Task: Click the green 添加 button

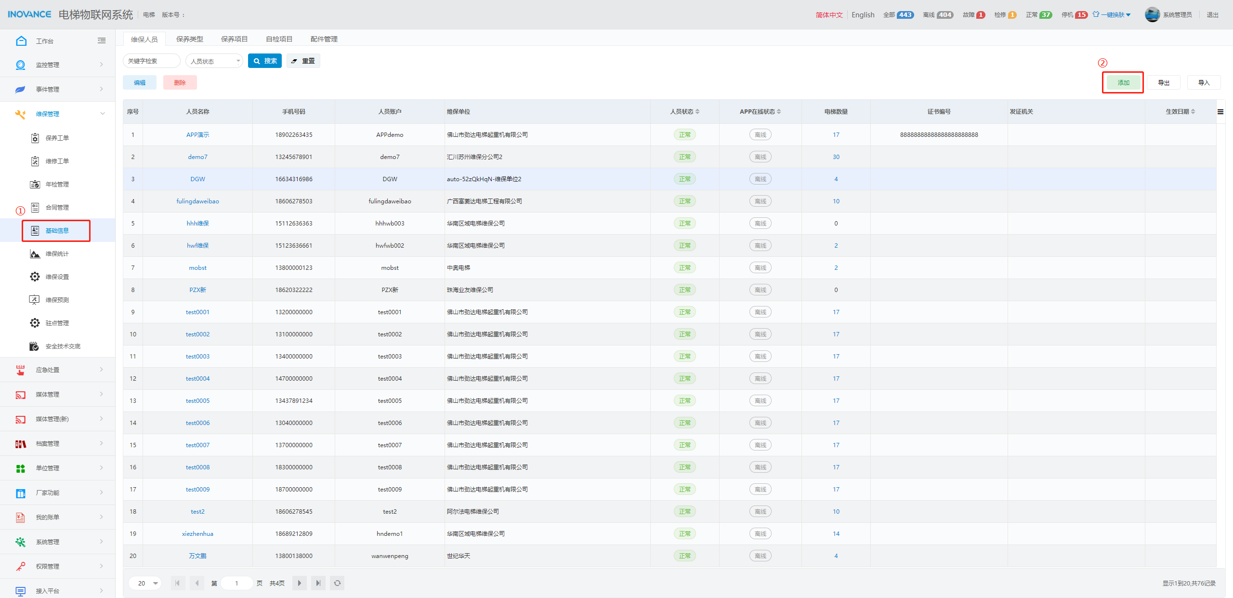Action: click(x=1123, y=83)
